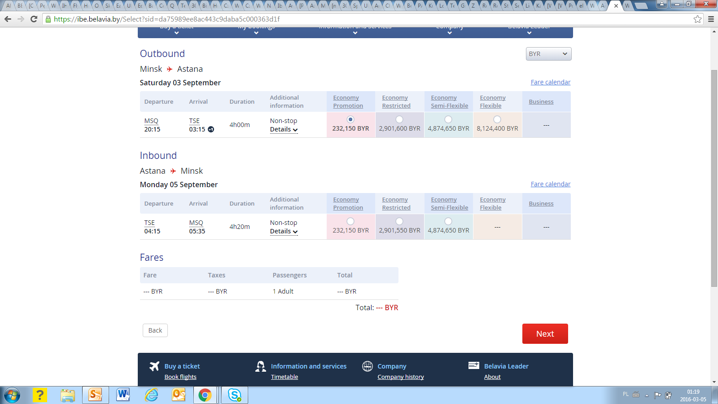Click the Next button
This screenshot has height=404, width=718.
(x=545, y=334)
